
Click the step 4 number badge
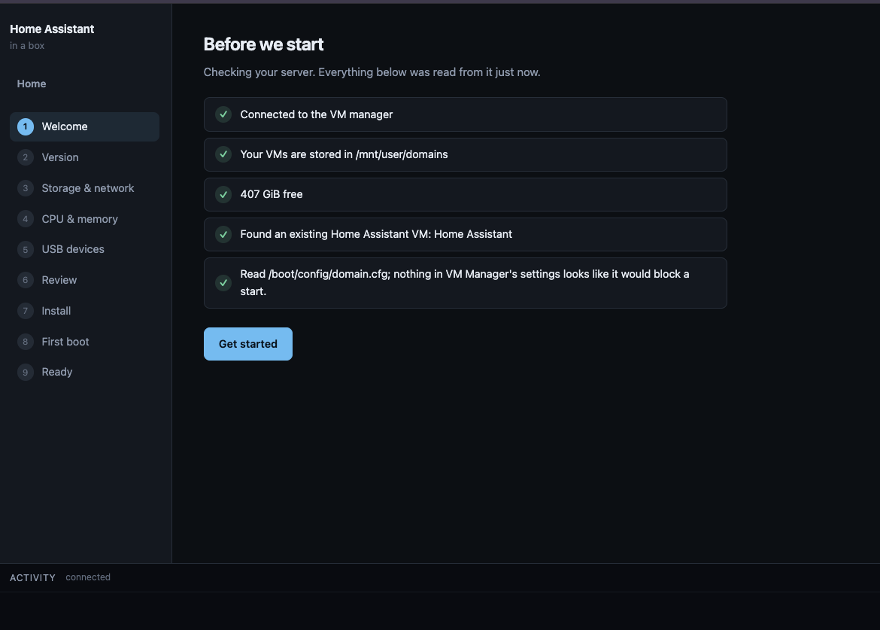pyautogui.click(x=26, y=219)
